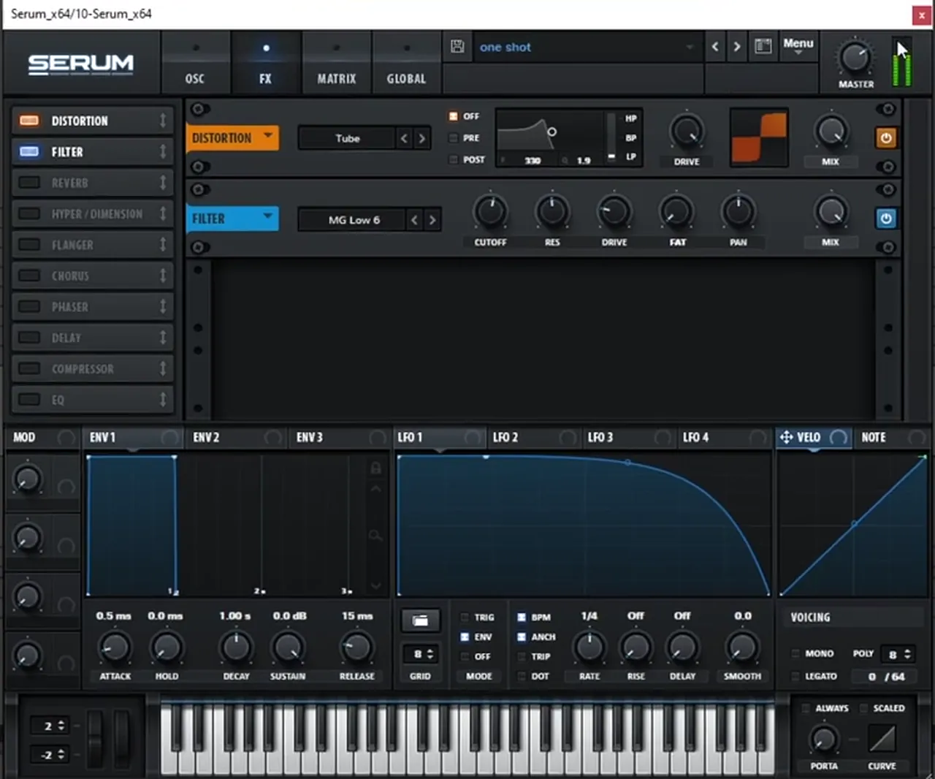The image size is (935, 779).
Task: Enable the Reverb effect toggle
Action: (29, 183)
